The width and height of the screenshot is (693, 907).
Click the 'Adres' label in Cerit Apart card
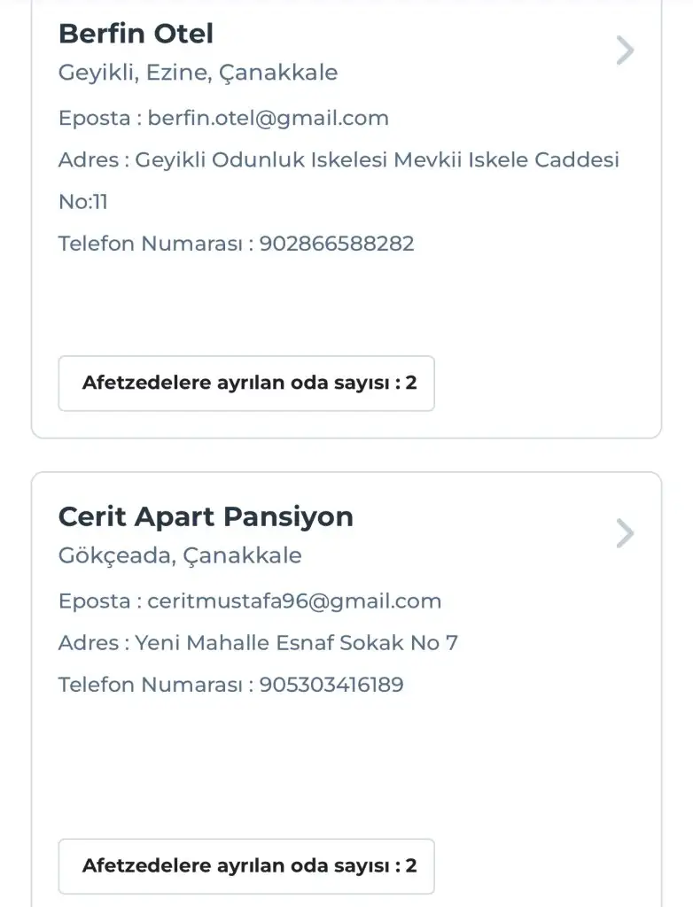click(89, 643)
